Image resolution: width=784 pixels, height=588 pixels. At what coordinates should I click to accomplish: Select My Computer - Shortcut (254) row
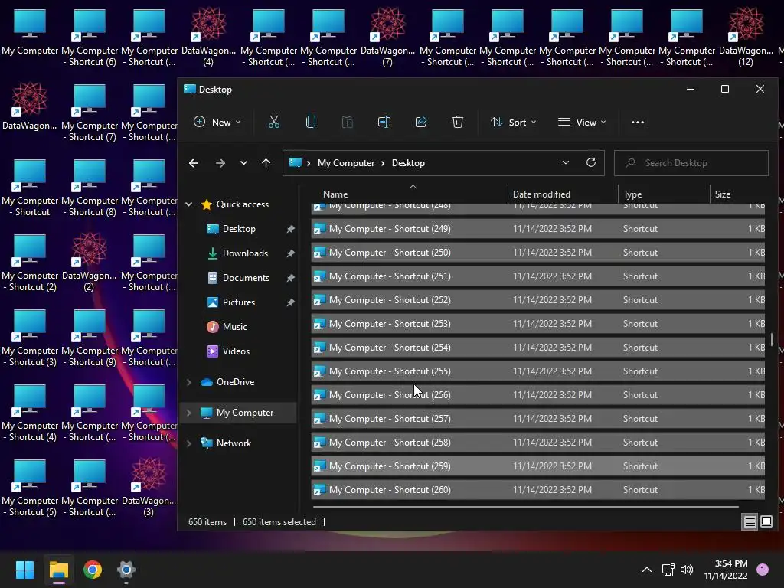click(x=538, y=348)
